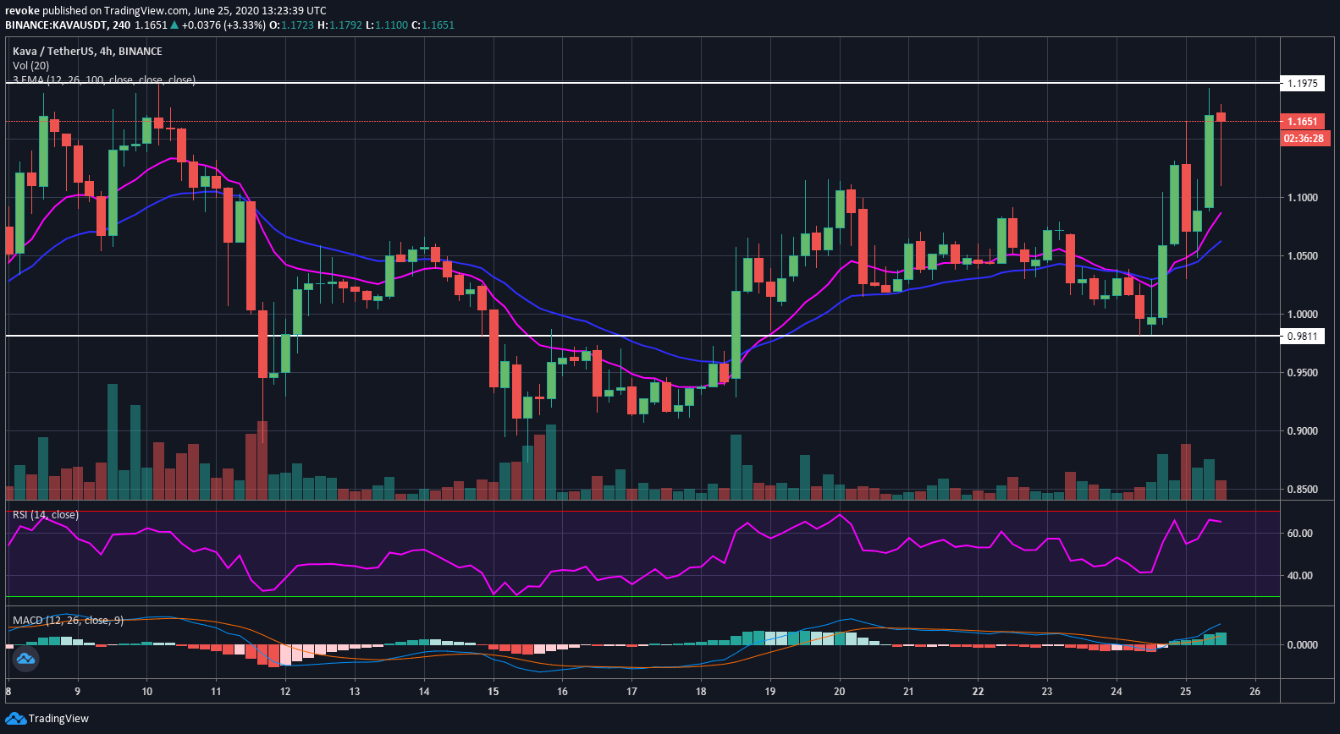Click the white 0.9811 horizontal support line
Viewport: 1340px width, 734px height.
tap(642, 336)
